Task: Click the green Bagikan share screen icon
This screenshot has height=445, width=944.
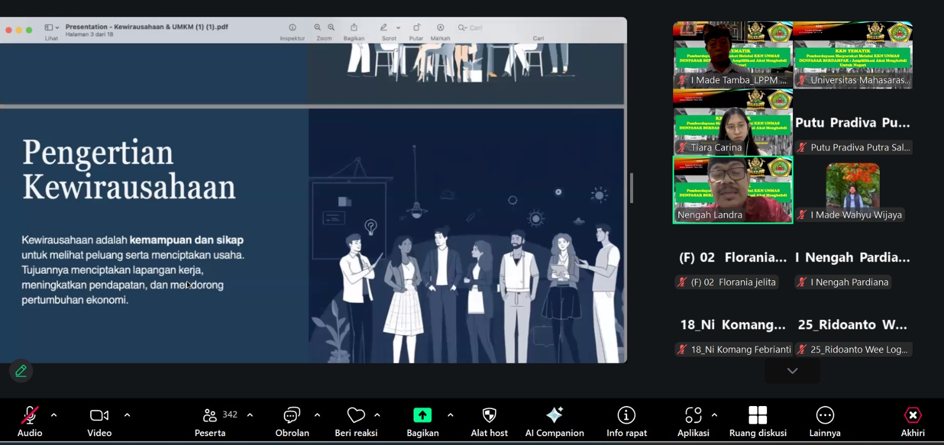Action: coord(422,415)
